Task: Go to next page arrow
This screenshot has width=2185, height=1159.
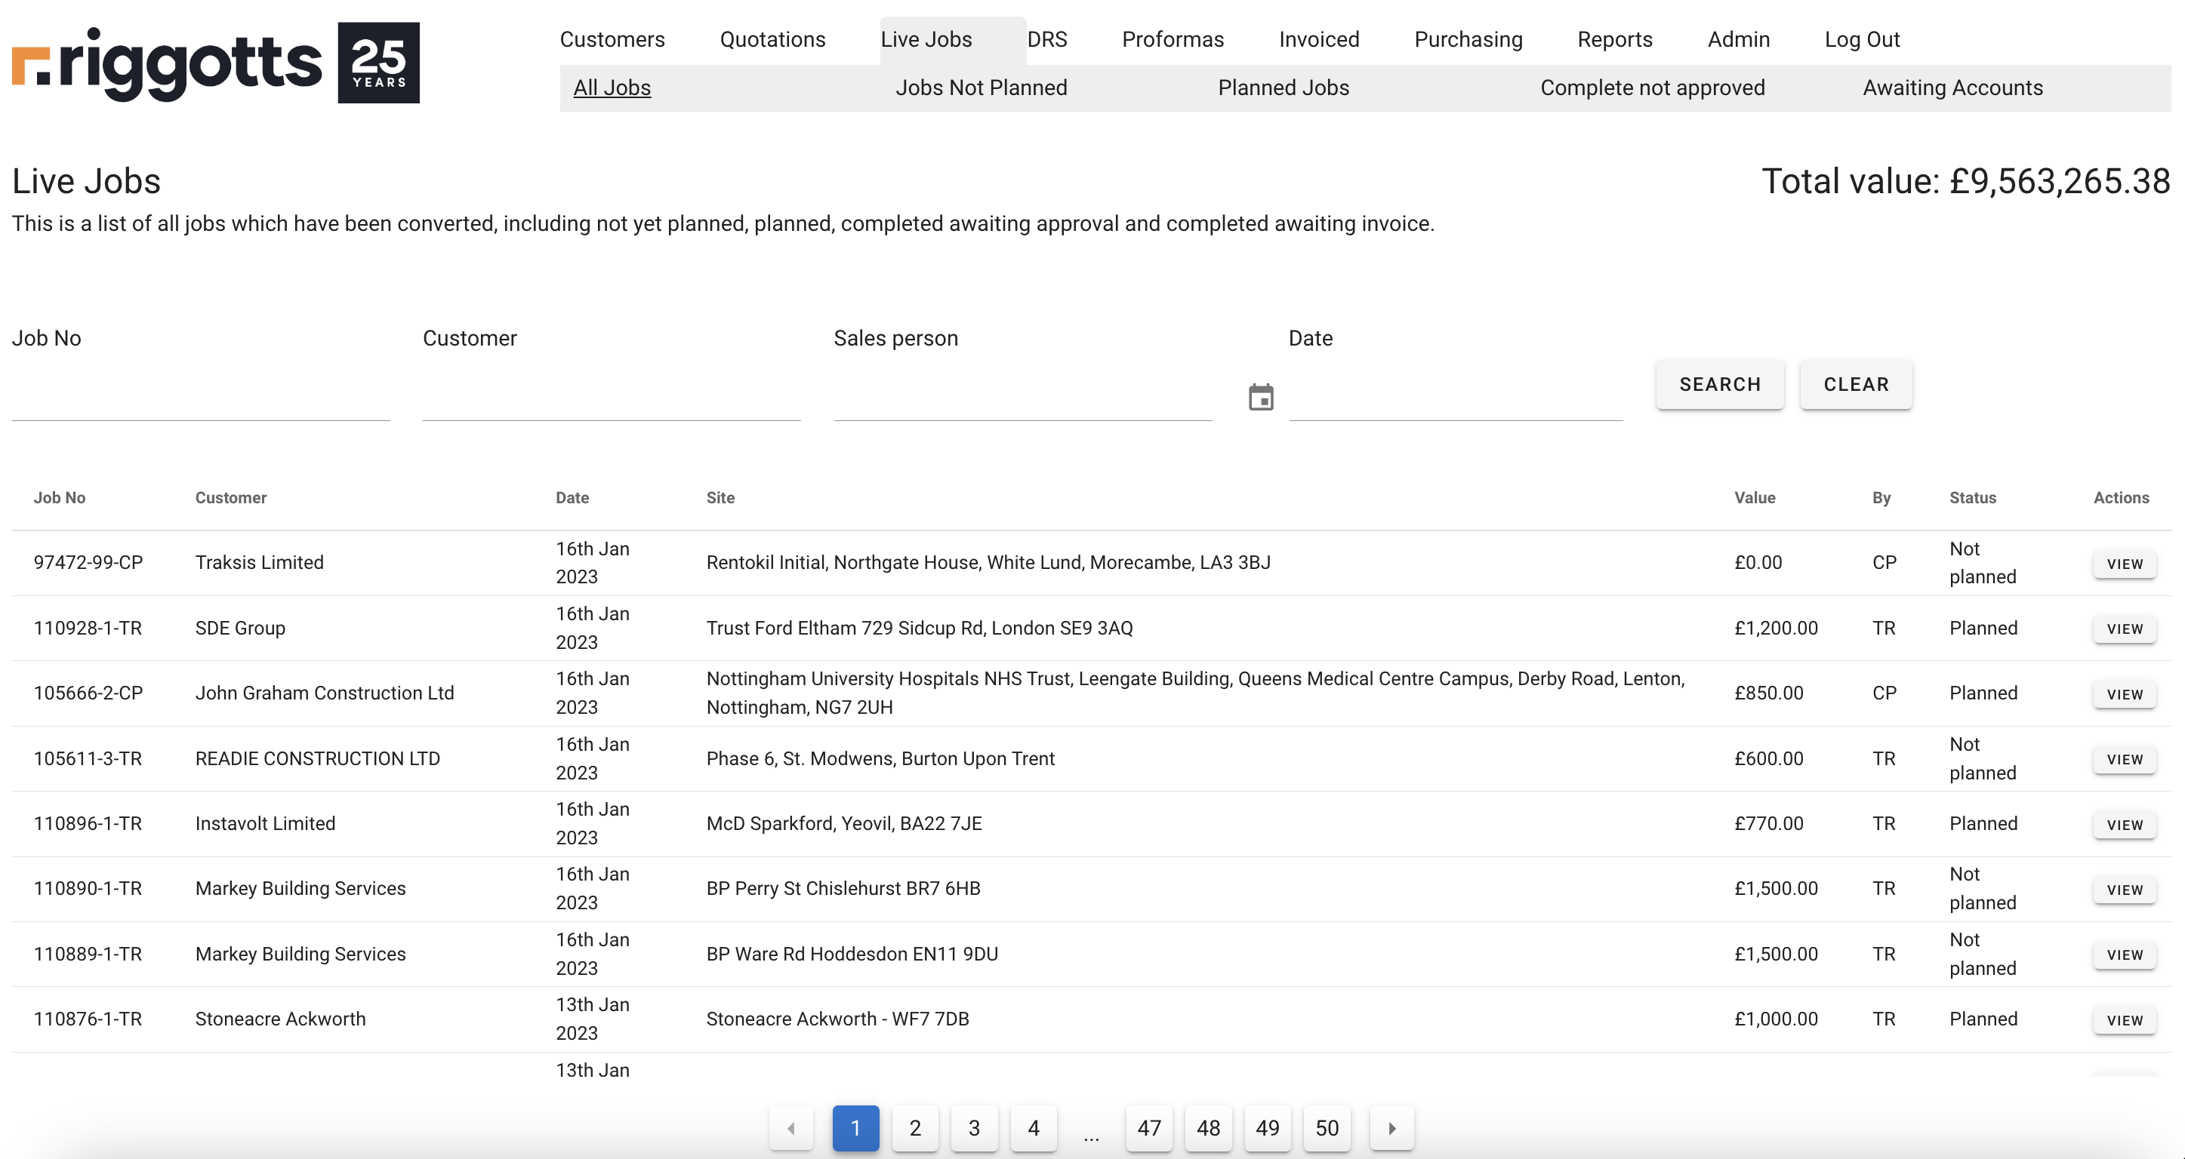Action: [x=1391, y=1127]
